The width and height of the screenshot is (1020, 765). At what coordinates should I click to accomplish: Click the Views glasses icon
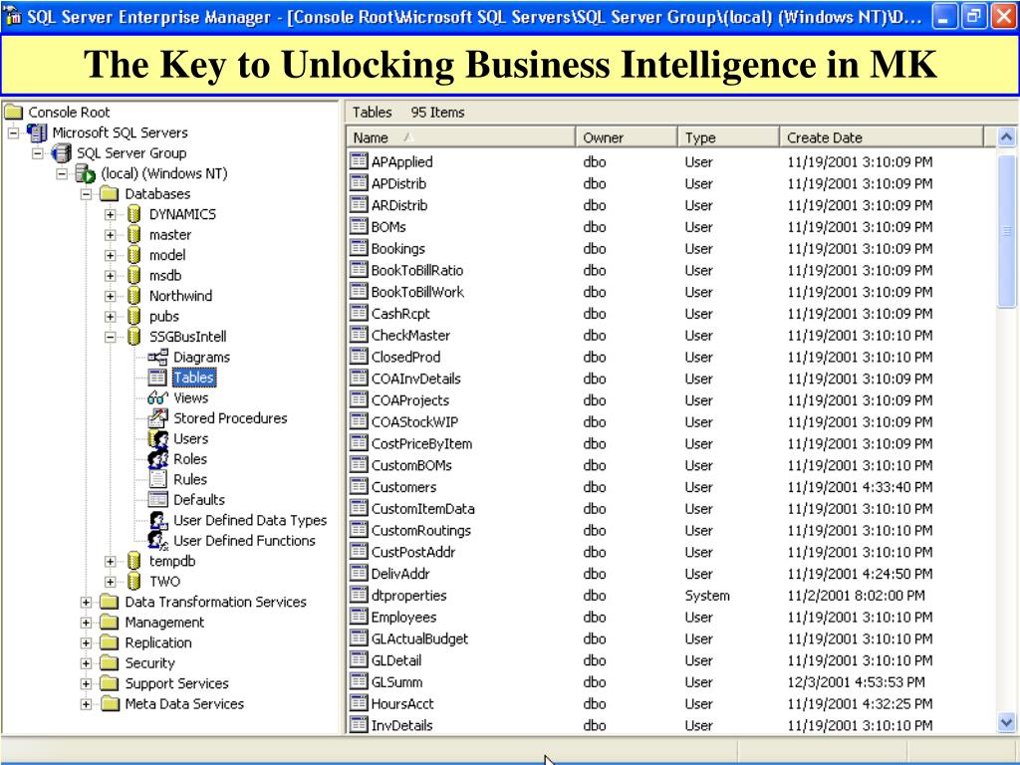[x=158, y=398]
